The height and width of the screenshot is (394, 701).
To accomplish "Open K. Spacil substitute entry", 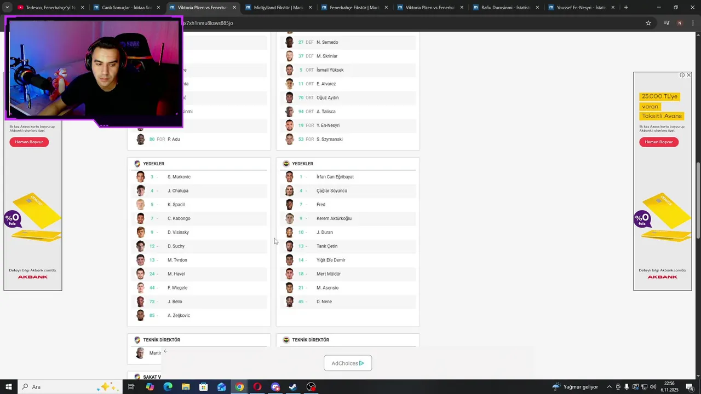I will [199, 205].
